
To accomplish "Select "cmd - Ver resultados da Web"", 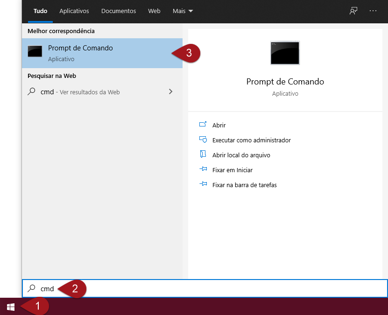I will [x=80, y=92].
